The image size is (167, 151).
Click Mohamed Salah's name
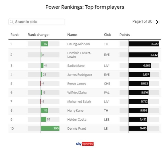coord(79,102)
